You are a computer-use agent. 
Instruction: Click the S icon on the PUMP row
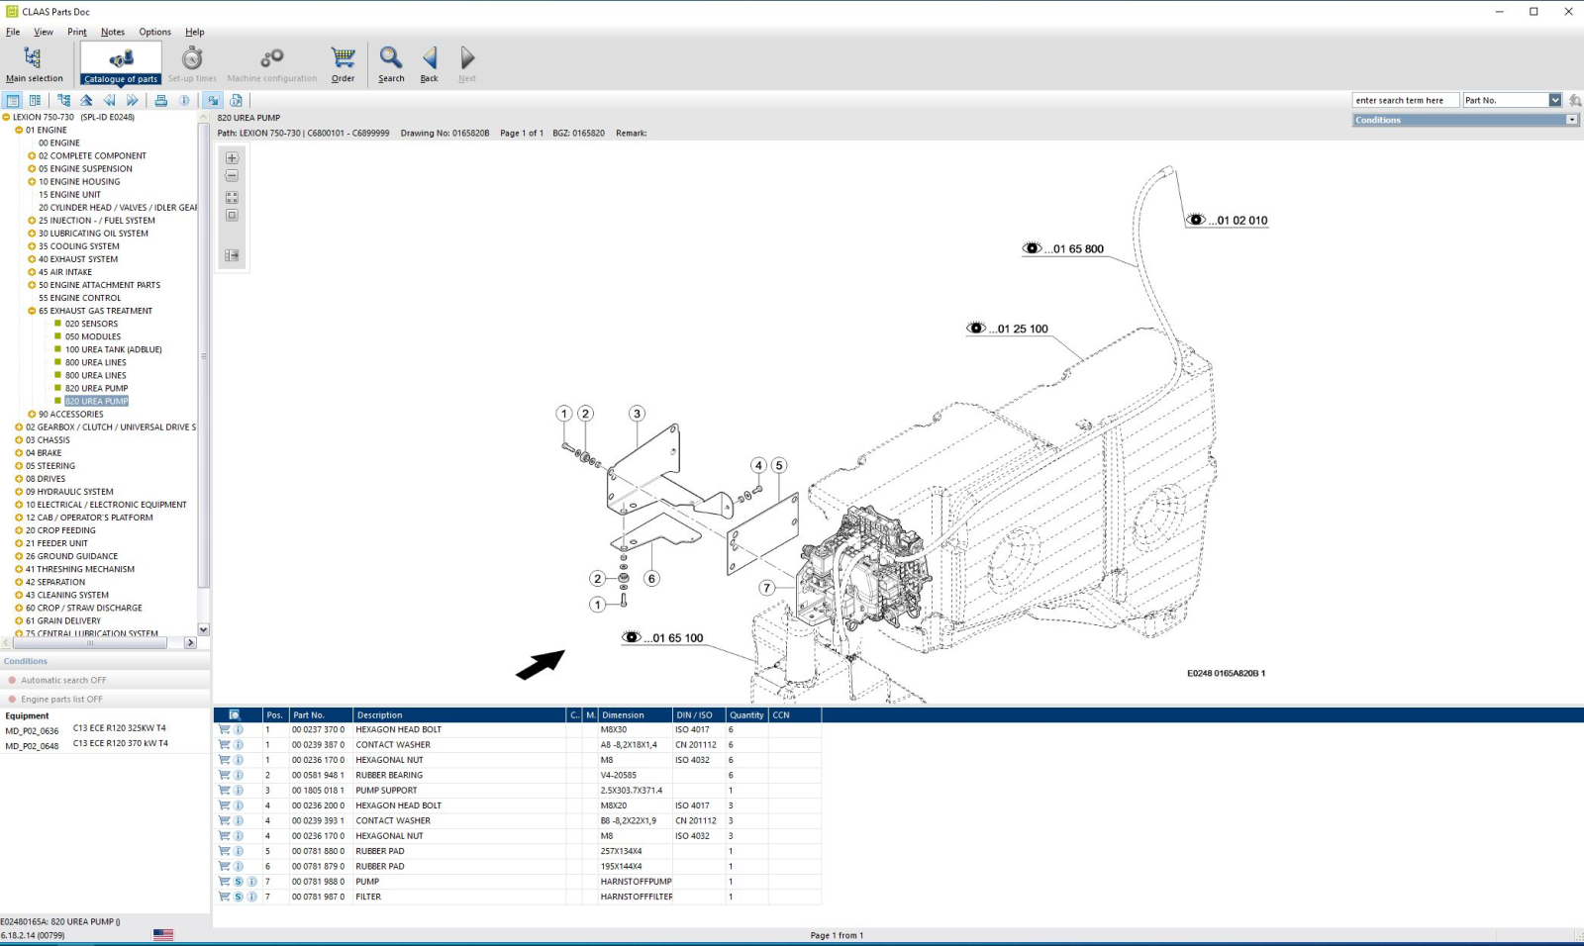[x=238, y=882]
